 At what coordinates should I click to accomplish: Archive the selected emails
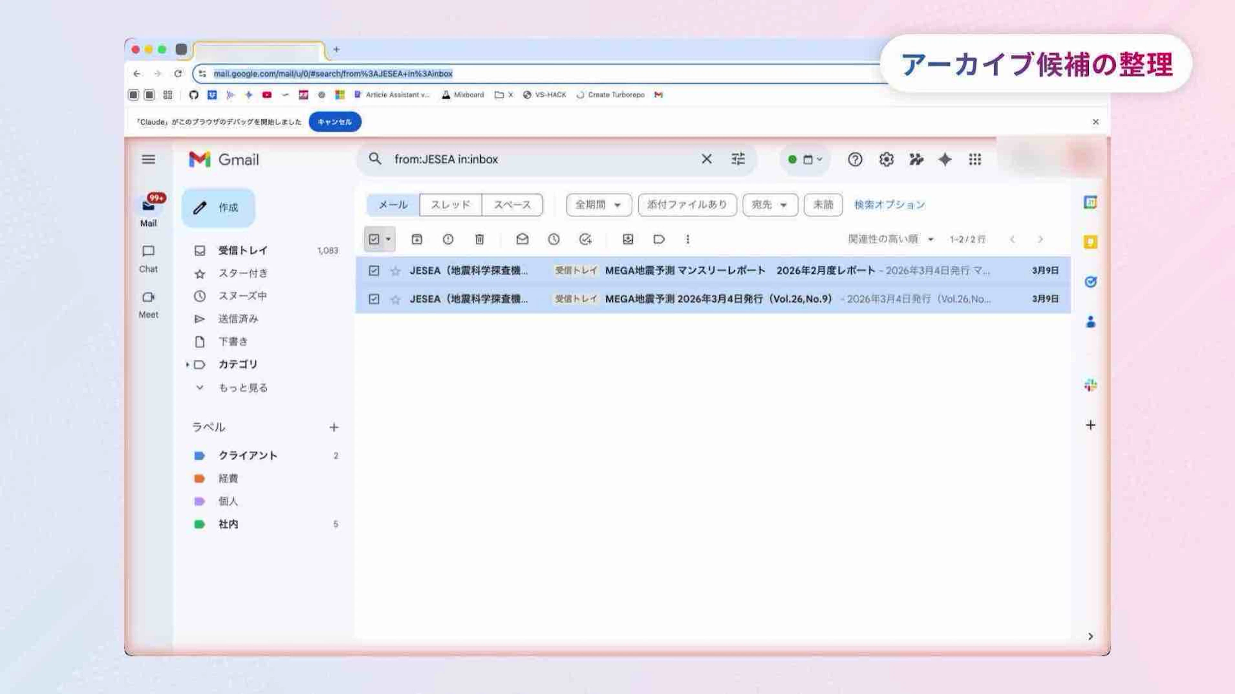pos(416,239)
